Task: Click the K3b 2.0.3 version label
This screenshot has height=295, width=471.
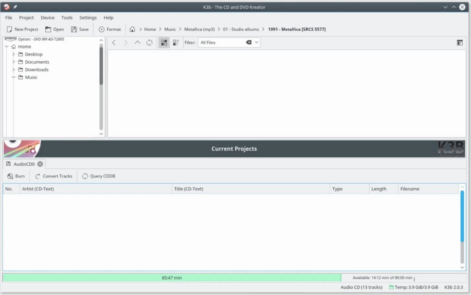Action: click(x=454, y=287)
